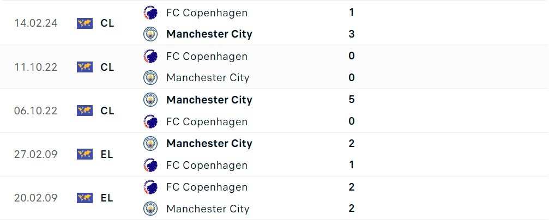Click Manchester City's score of 5
This screenshot has height=220, width=549.
351,100
